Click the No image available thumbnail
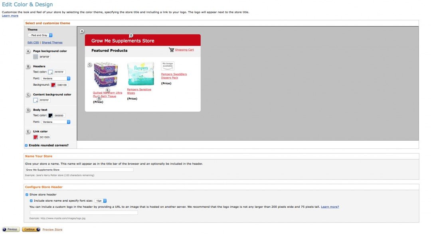The width and height of the screenshot is (431, 234). [168, 66]
